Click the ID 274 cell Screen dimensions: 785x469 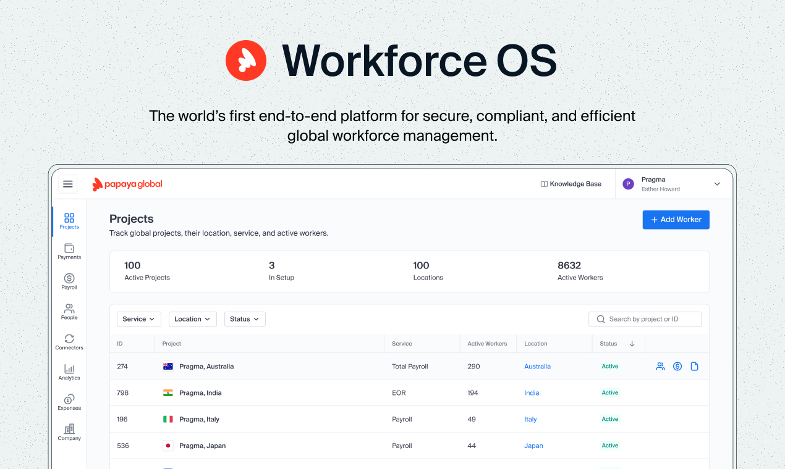122,367
